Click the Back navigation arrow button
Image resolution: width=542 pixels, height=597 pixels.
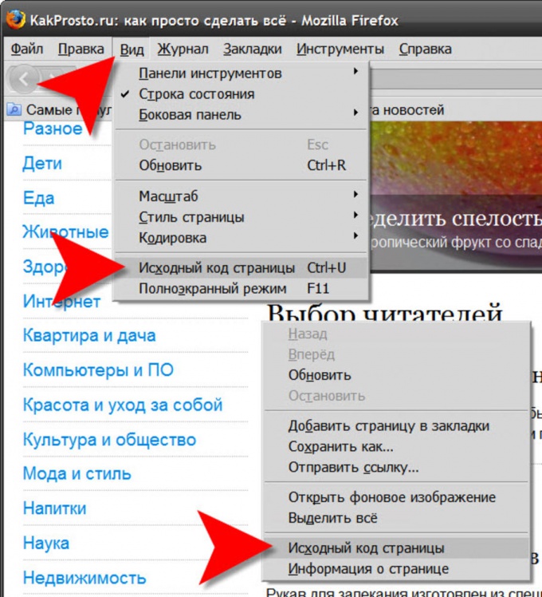click(x=23, y=79)
